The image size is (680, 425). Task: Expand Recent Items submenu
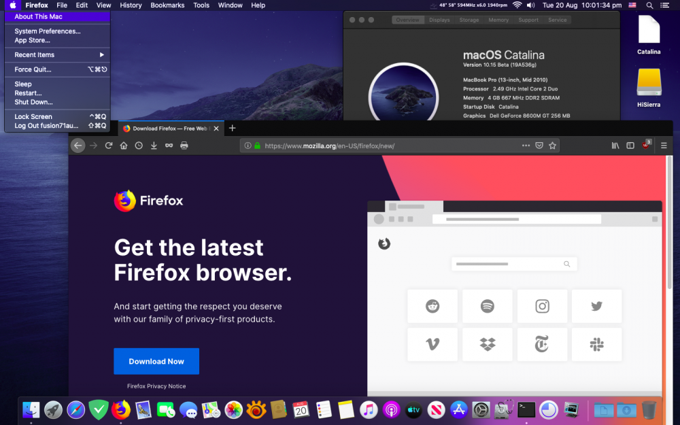[x=57, y=54]
